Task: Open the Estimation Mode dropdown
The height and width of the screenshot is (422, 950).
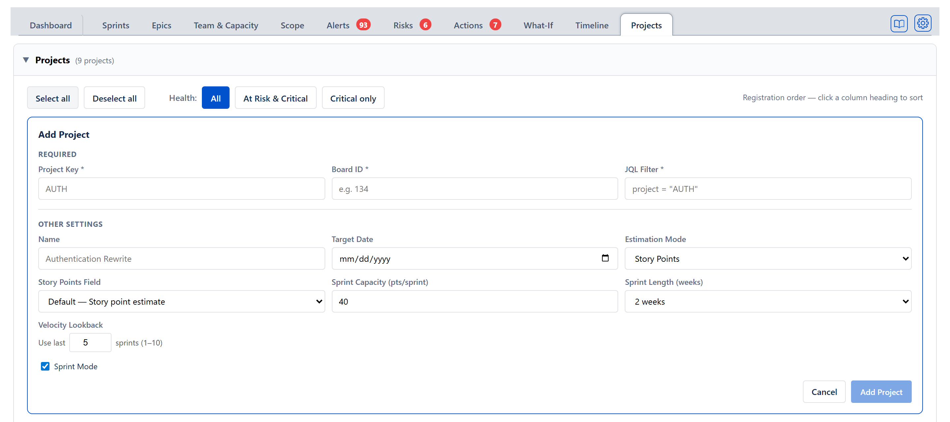Action: click(768, 258)
